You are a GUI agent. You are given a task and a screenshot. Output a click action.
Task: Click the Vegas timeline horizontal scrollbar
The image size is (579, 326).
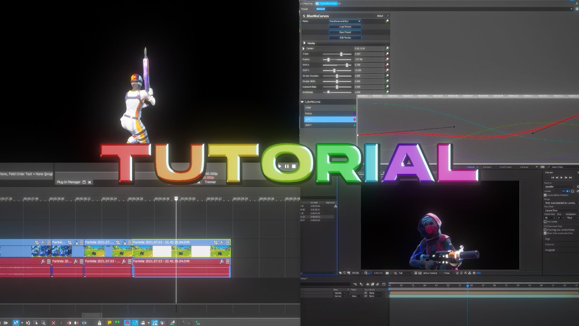coord(92,315)
